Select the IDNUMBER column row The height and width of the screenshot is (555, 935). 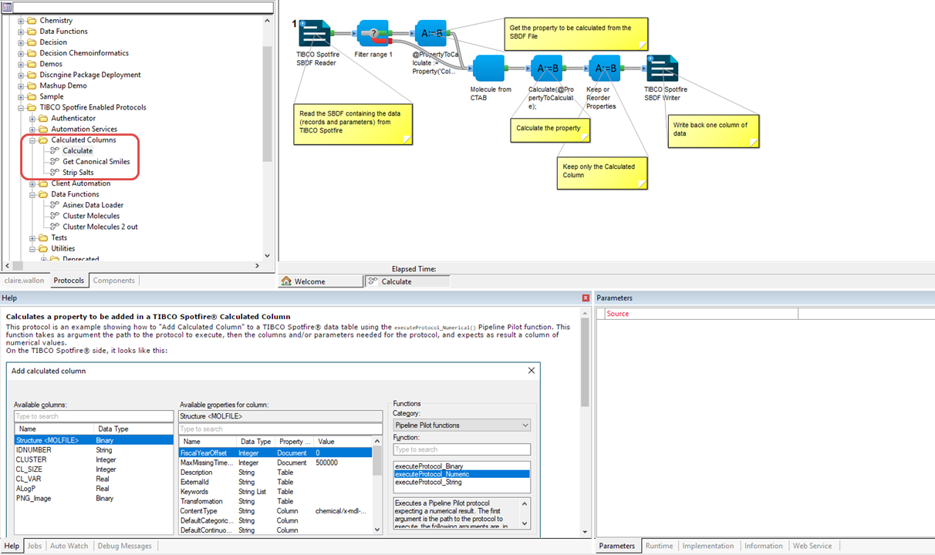coord(93,450)
